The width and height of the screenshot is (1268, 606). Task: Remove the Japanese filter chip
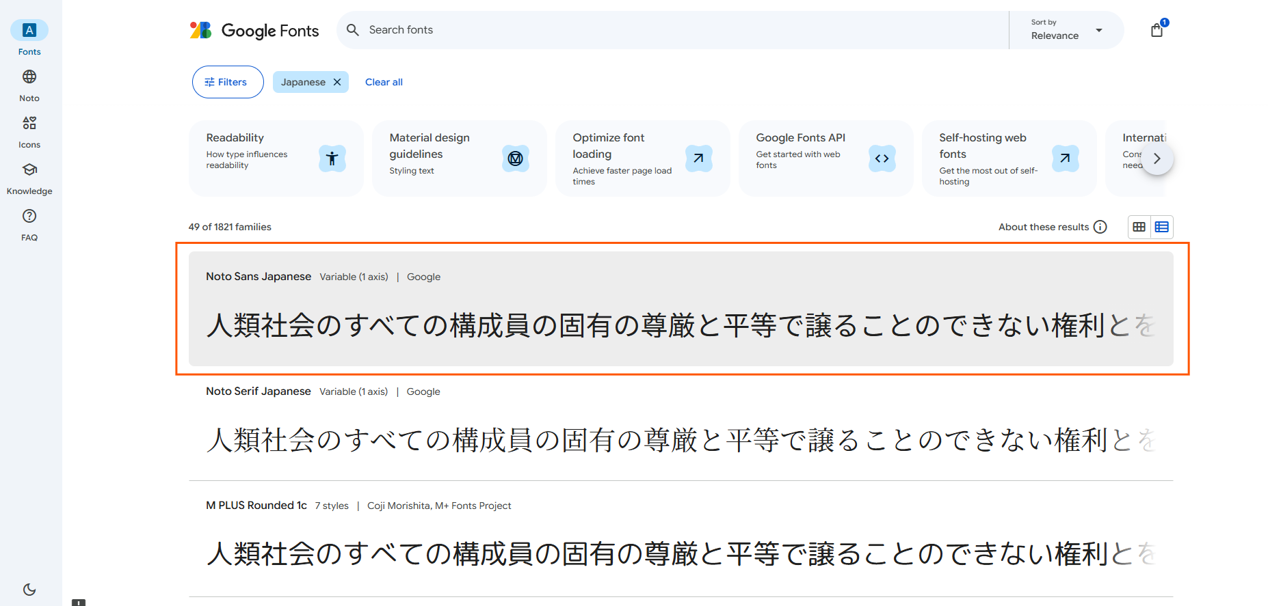click(337, 82)
